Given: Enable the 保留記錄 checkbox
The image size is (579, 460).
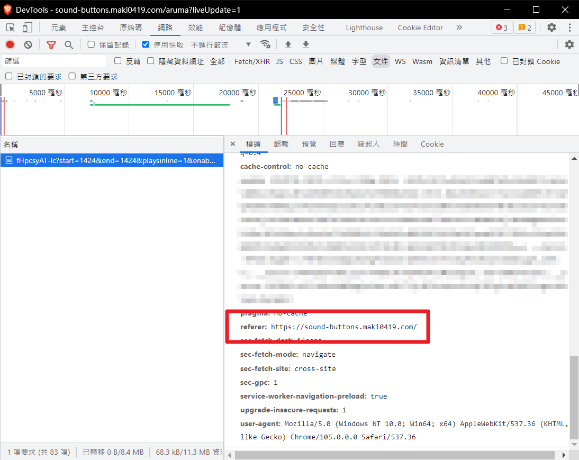Looking at the screenshot, I should [x=91, y=44].
